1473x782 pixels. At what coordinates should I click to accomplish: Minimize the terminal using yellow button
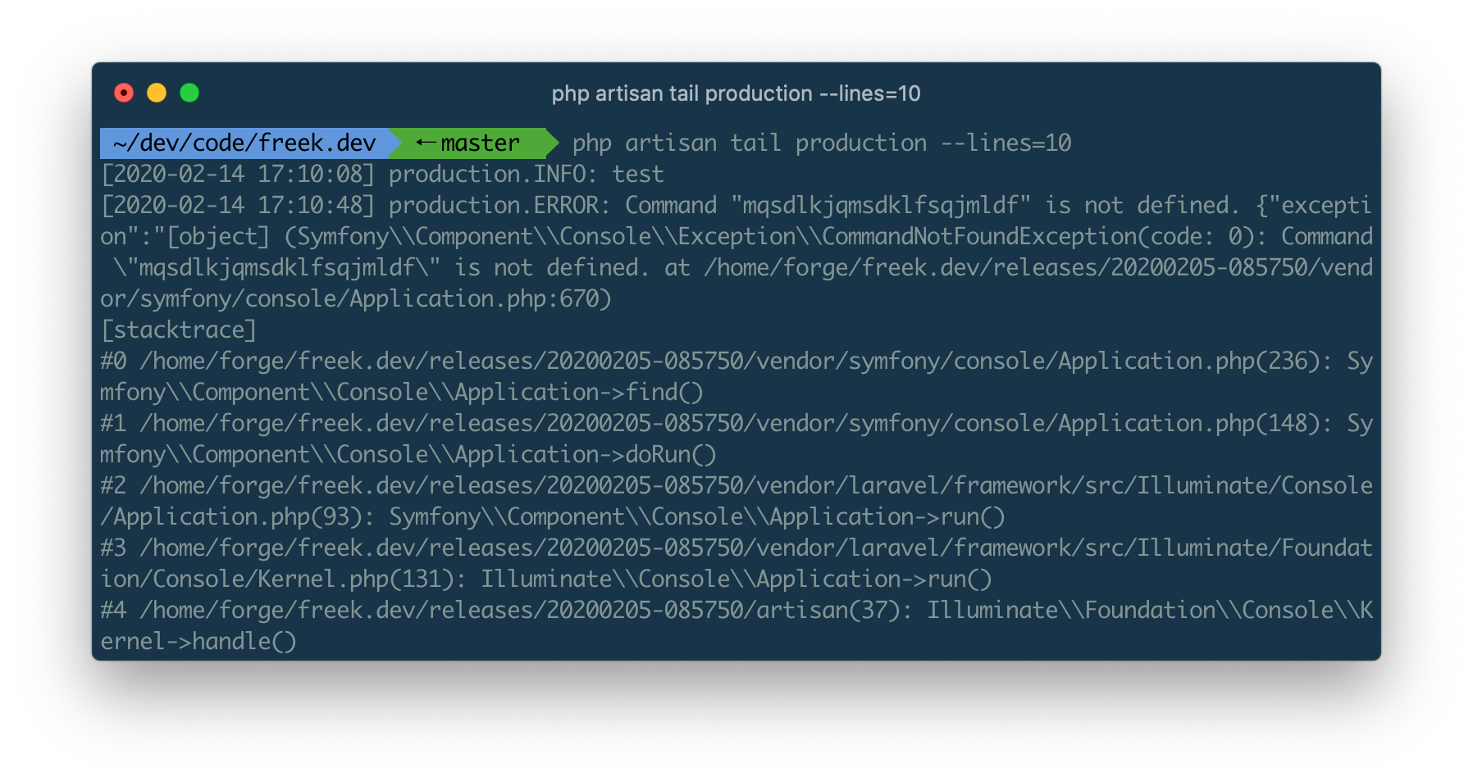(157, 93)
